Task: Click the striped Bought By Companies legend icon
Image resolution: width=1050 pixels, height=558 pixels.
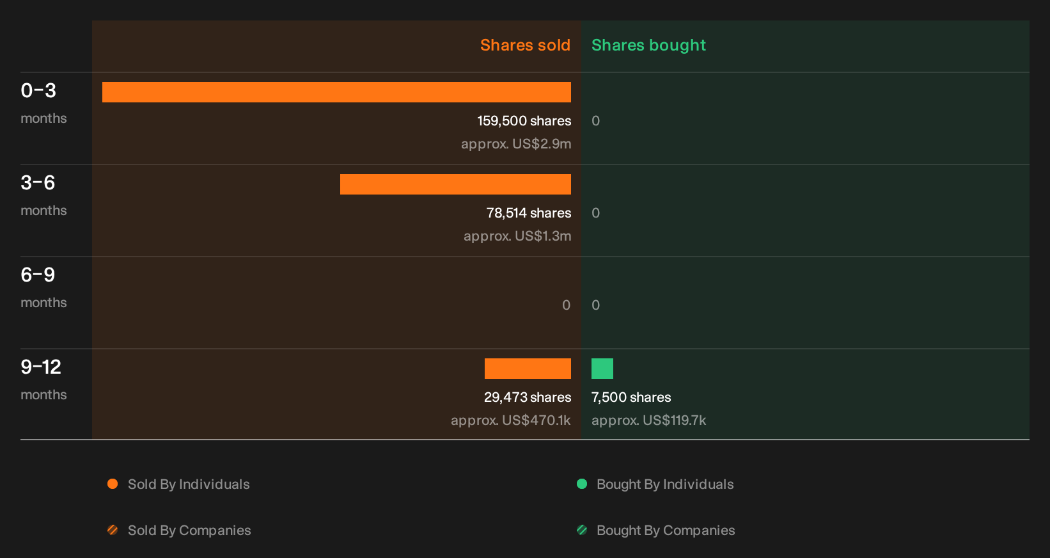Action: (x=582, y=530)
